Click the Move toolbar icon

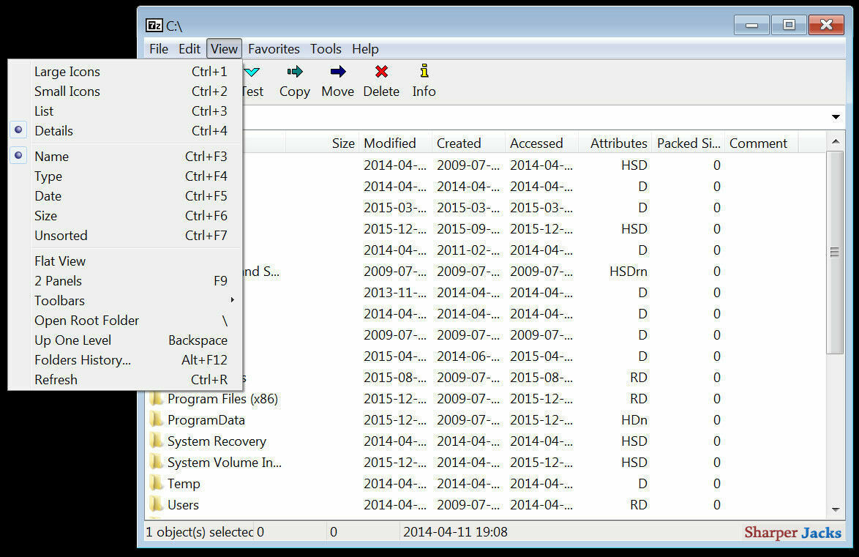pos(338,72)
